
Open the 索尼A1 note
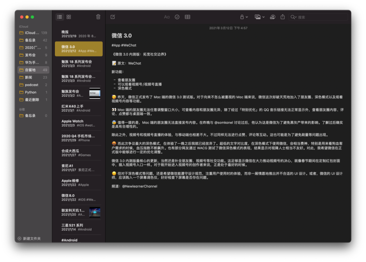pos(79,168)
